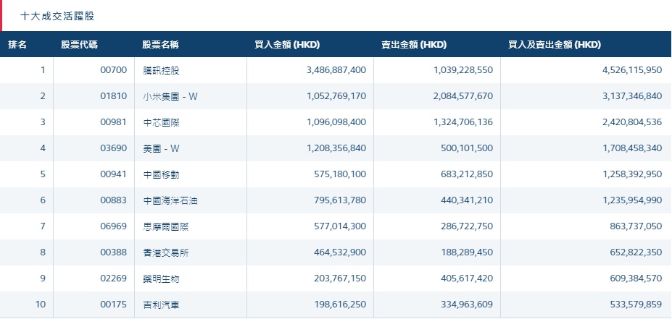Viewport: 672px width, 319px height.
Task: Click 吉利汽車 stock name
Action: pyautogui.click(x=161, y=305)
